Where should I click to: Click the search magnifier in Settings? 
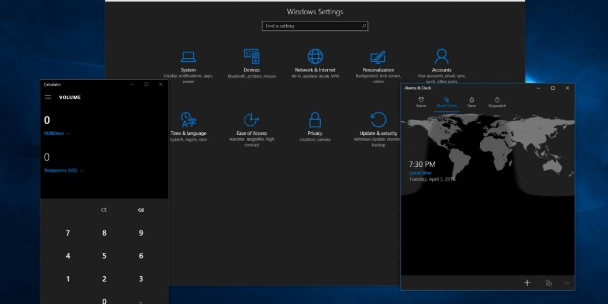[363, 26]
